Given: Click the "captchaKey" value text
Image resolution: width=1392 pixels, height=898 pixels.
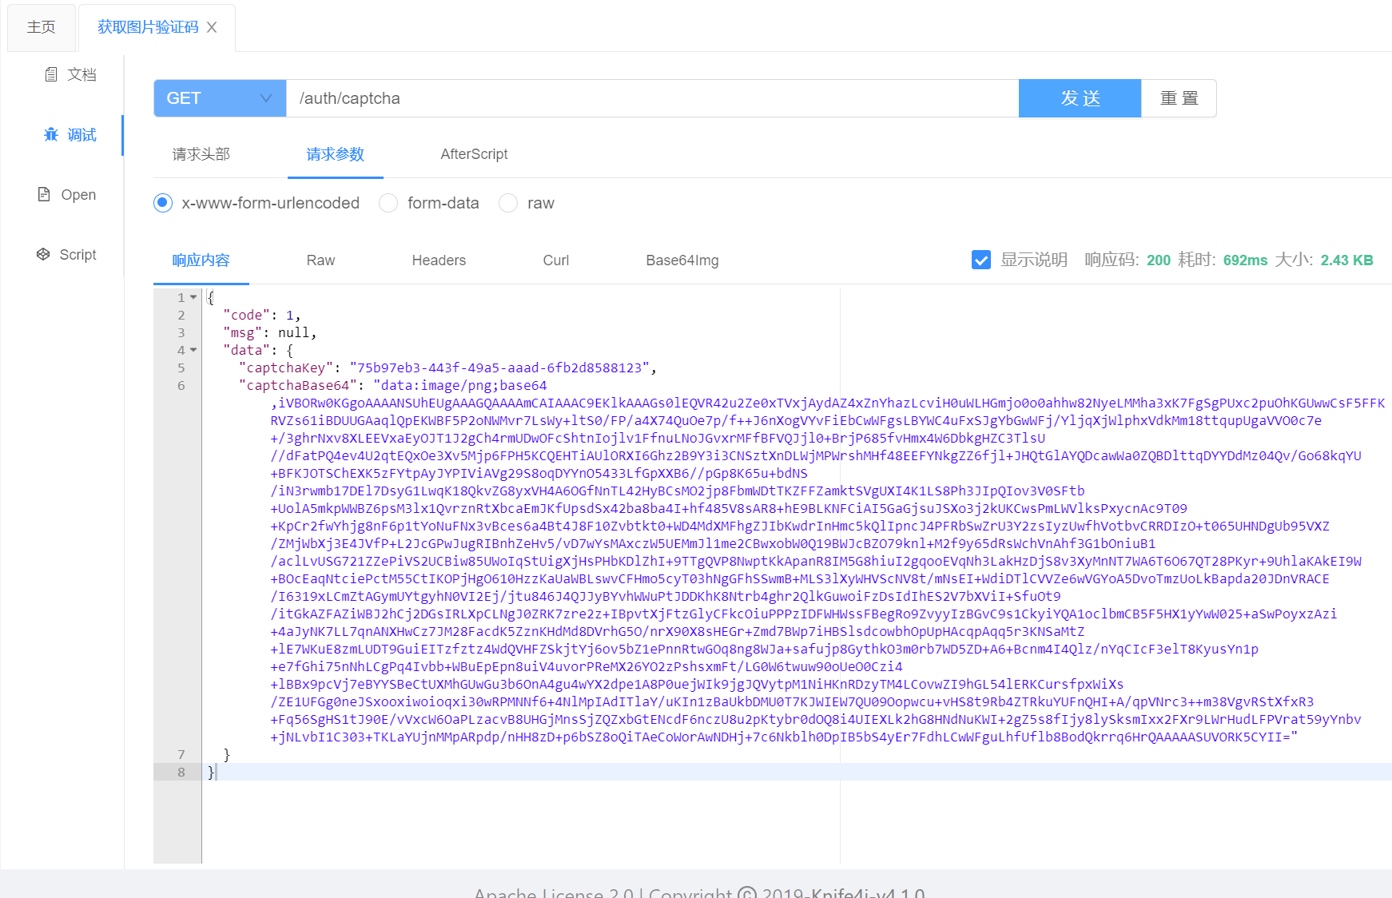Looking at the screenshot, I should (x=499, y=368).
